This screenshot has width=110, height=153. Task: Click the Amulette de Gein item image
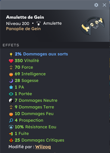coord(93,26)
